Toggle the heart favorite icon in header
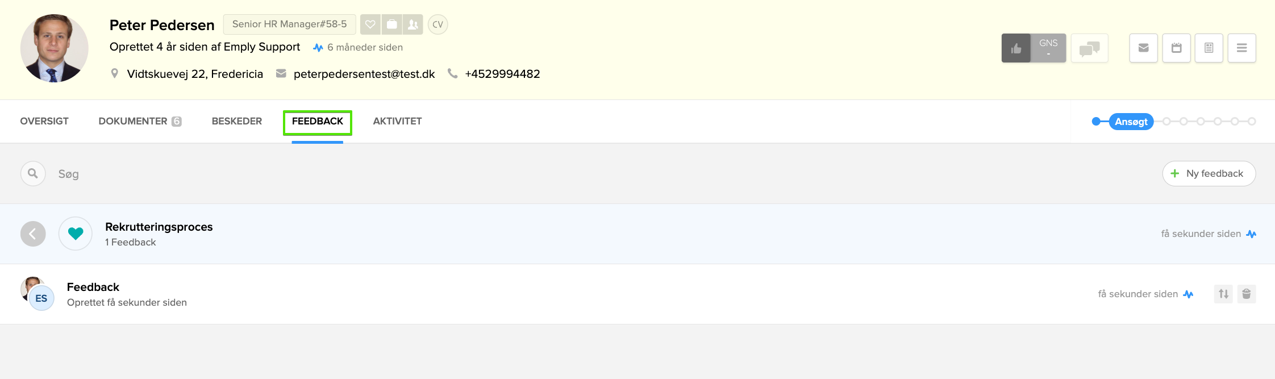The image size is (1275, 379). (370, 24)
